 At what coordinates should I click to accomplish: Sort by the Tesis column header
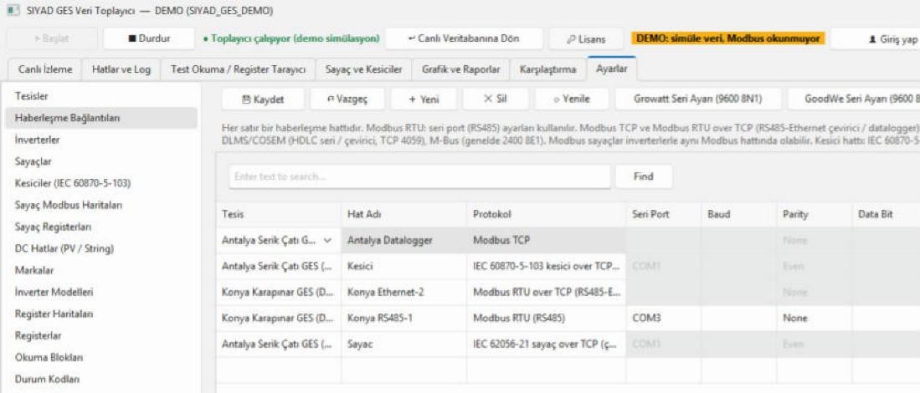[x=278, y=215]
